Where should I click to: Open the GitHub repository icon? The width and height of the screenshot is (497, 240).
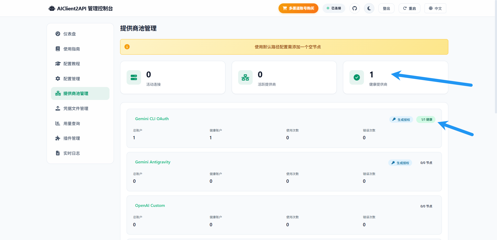point(355,8)
